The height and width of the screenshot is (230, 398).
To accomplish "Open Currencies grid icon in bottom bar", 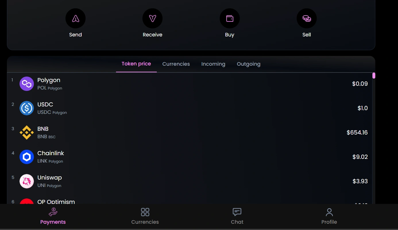I will point(145,212).
